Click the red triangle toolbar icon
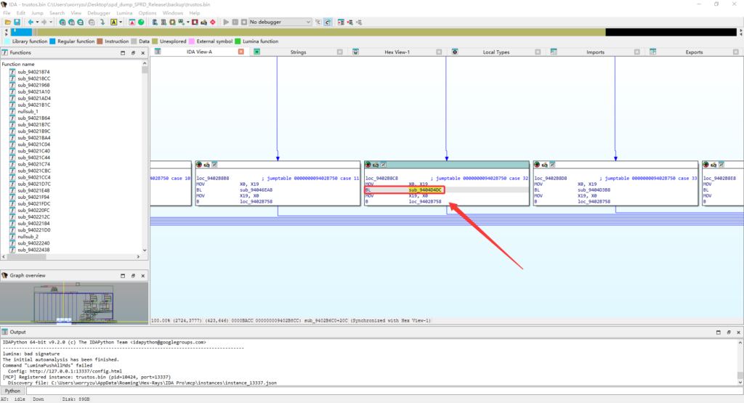This screenshot has width=744, height=403. click(x=132, y=23)
